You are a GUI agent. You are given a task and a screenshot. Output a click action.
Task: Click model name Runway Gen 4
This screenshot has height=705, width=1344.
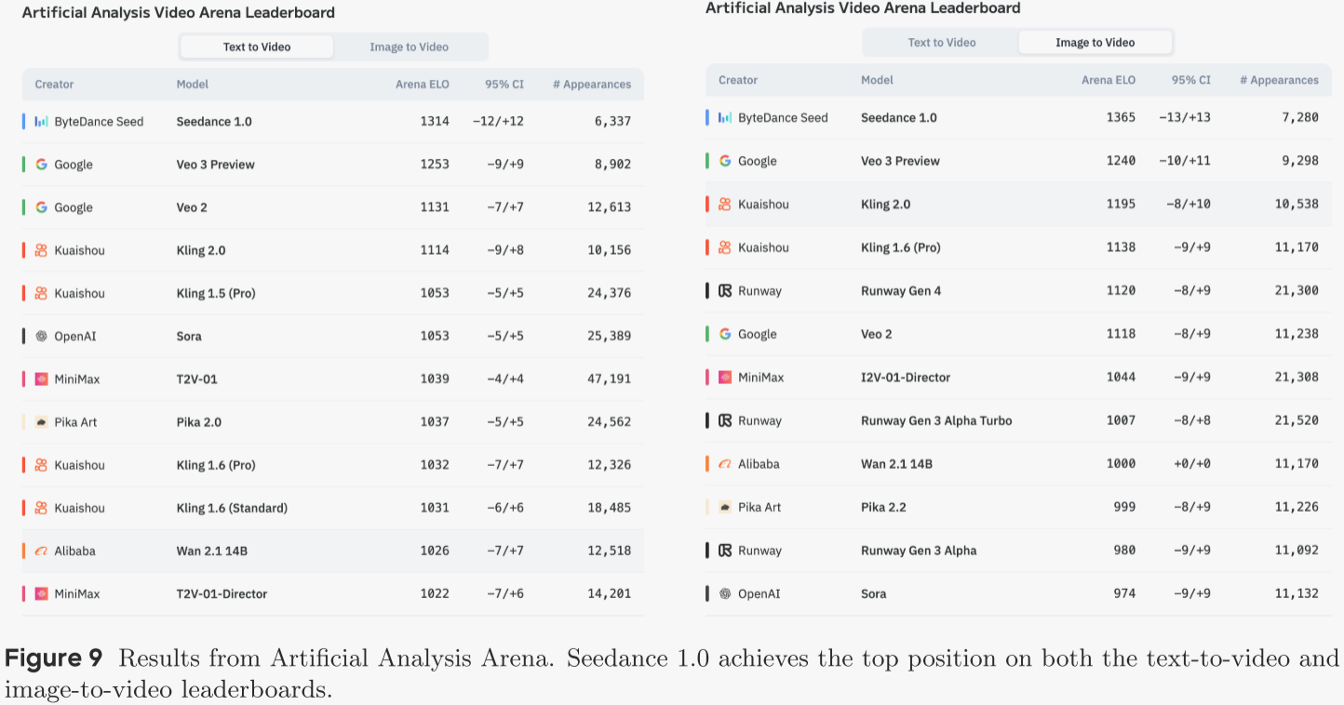tap(901, 291)
